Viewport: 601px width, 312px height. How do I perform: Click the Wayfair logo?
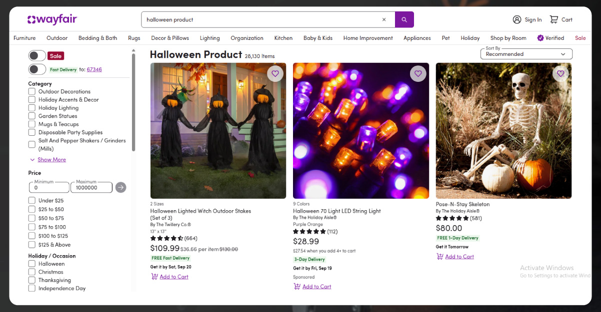click(52, 19)
